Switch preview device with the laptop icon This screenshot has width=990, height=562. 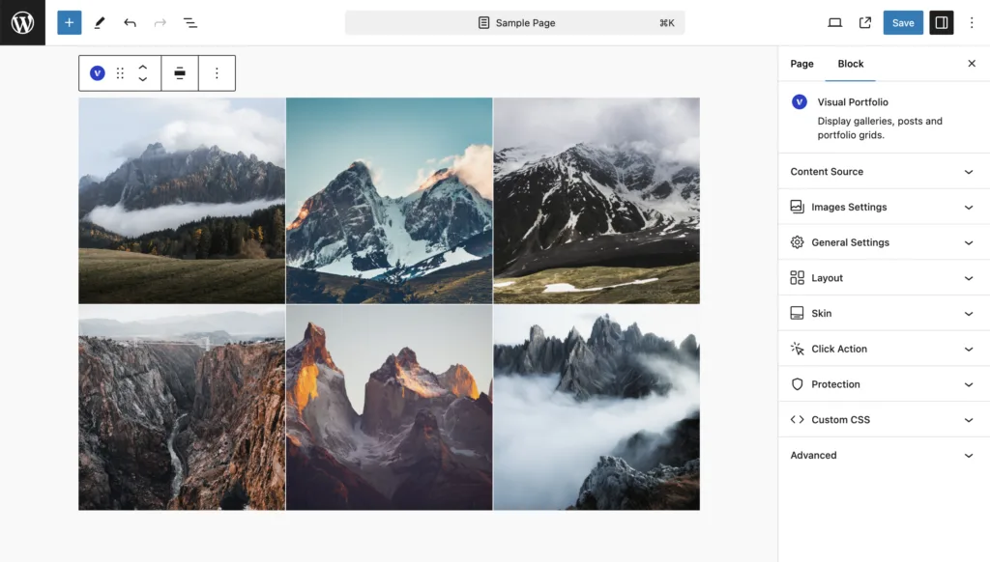click(x=834, y=23)
